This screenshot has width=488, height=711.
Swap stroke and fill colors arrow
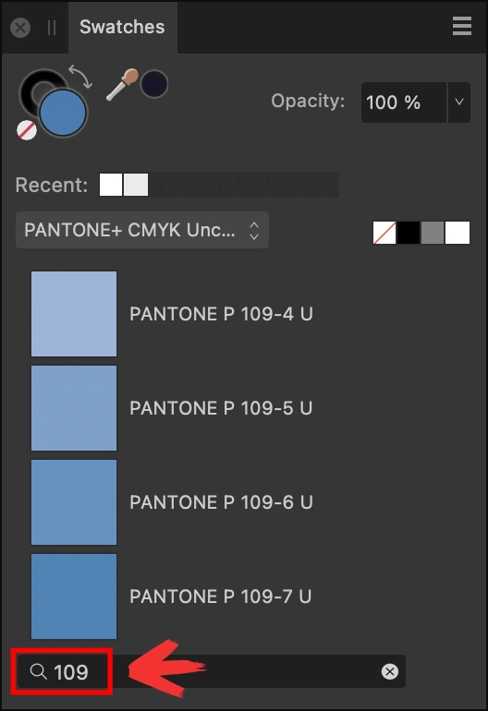point(80,76)
